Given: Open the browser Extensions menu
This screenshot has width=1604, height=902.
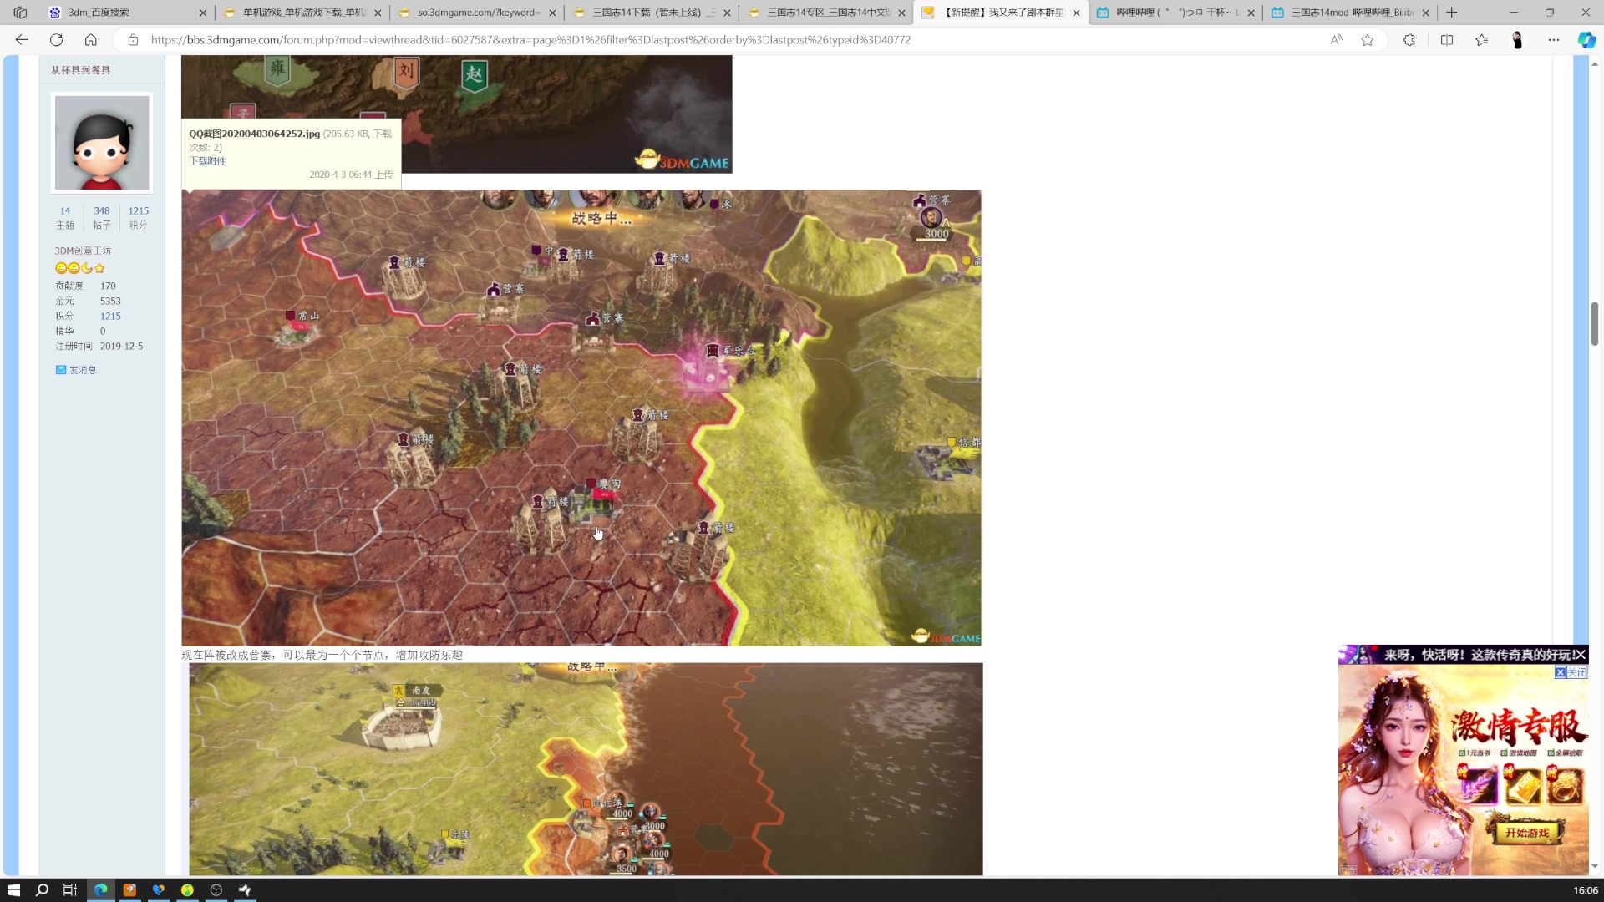Looking at the screenshot, I should pos(1409,39).
